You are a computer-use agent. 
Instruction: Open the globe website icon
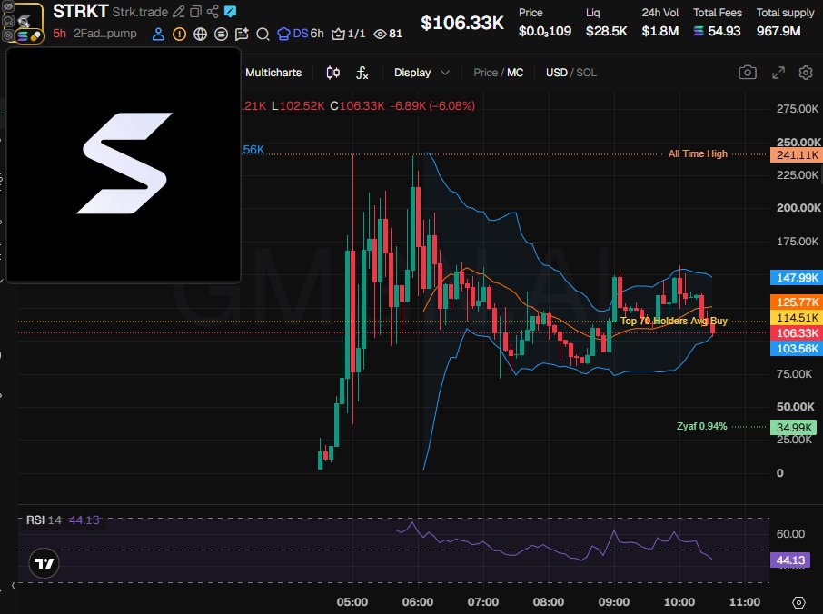[x=200, y=35]
